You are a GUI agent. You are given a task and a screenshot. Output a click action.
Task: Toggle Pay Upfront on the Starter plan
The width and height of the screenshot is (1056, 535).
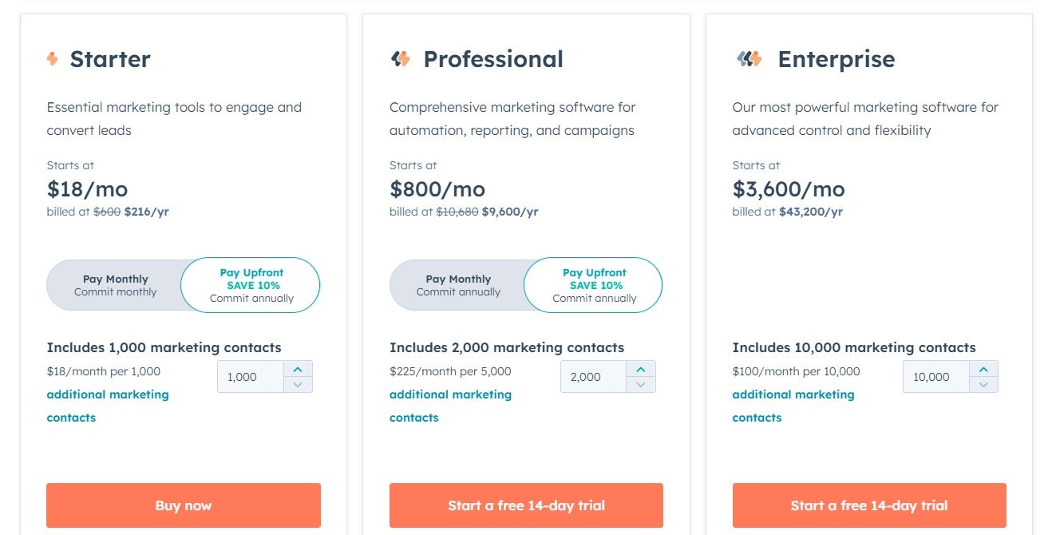[x=251, y=284]
